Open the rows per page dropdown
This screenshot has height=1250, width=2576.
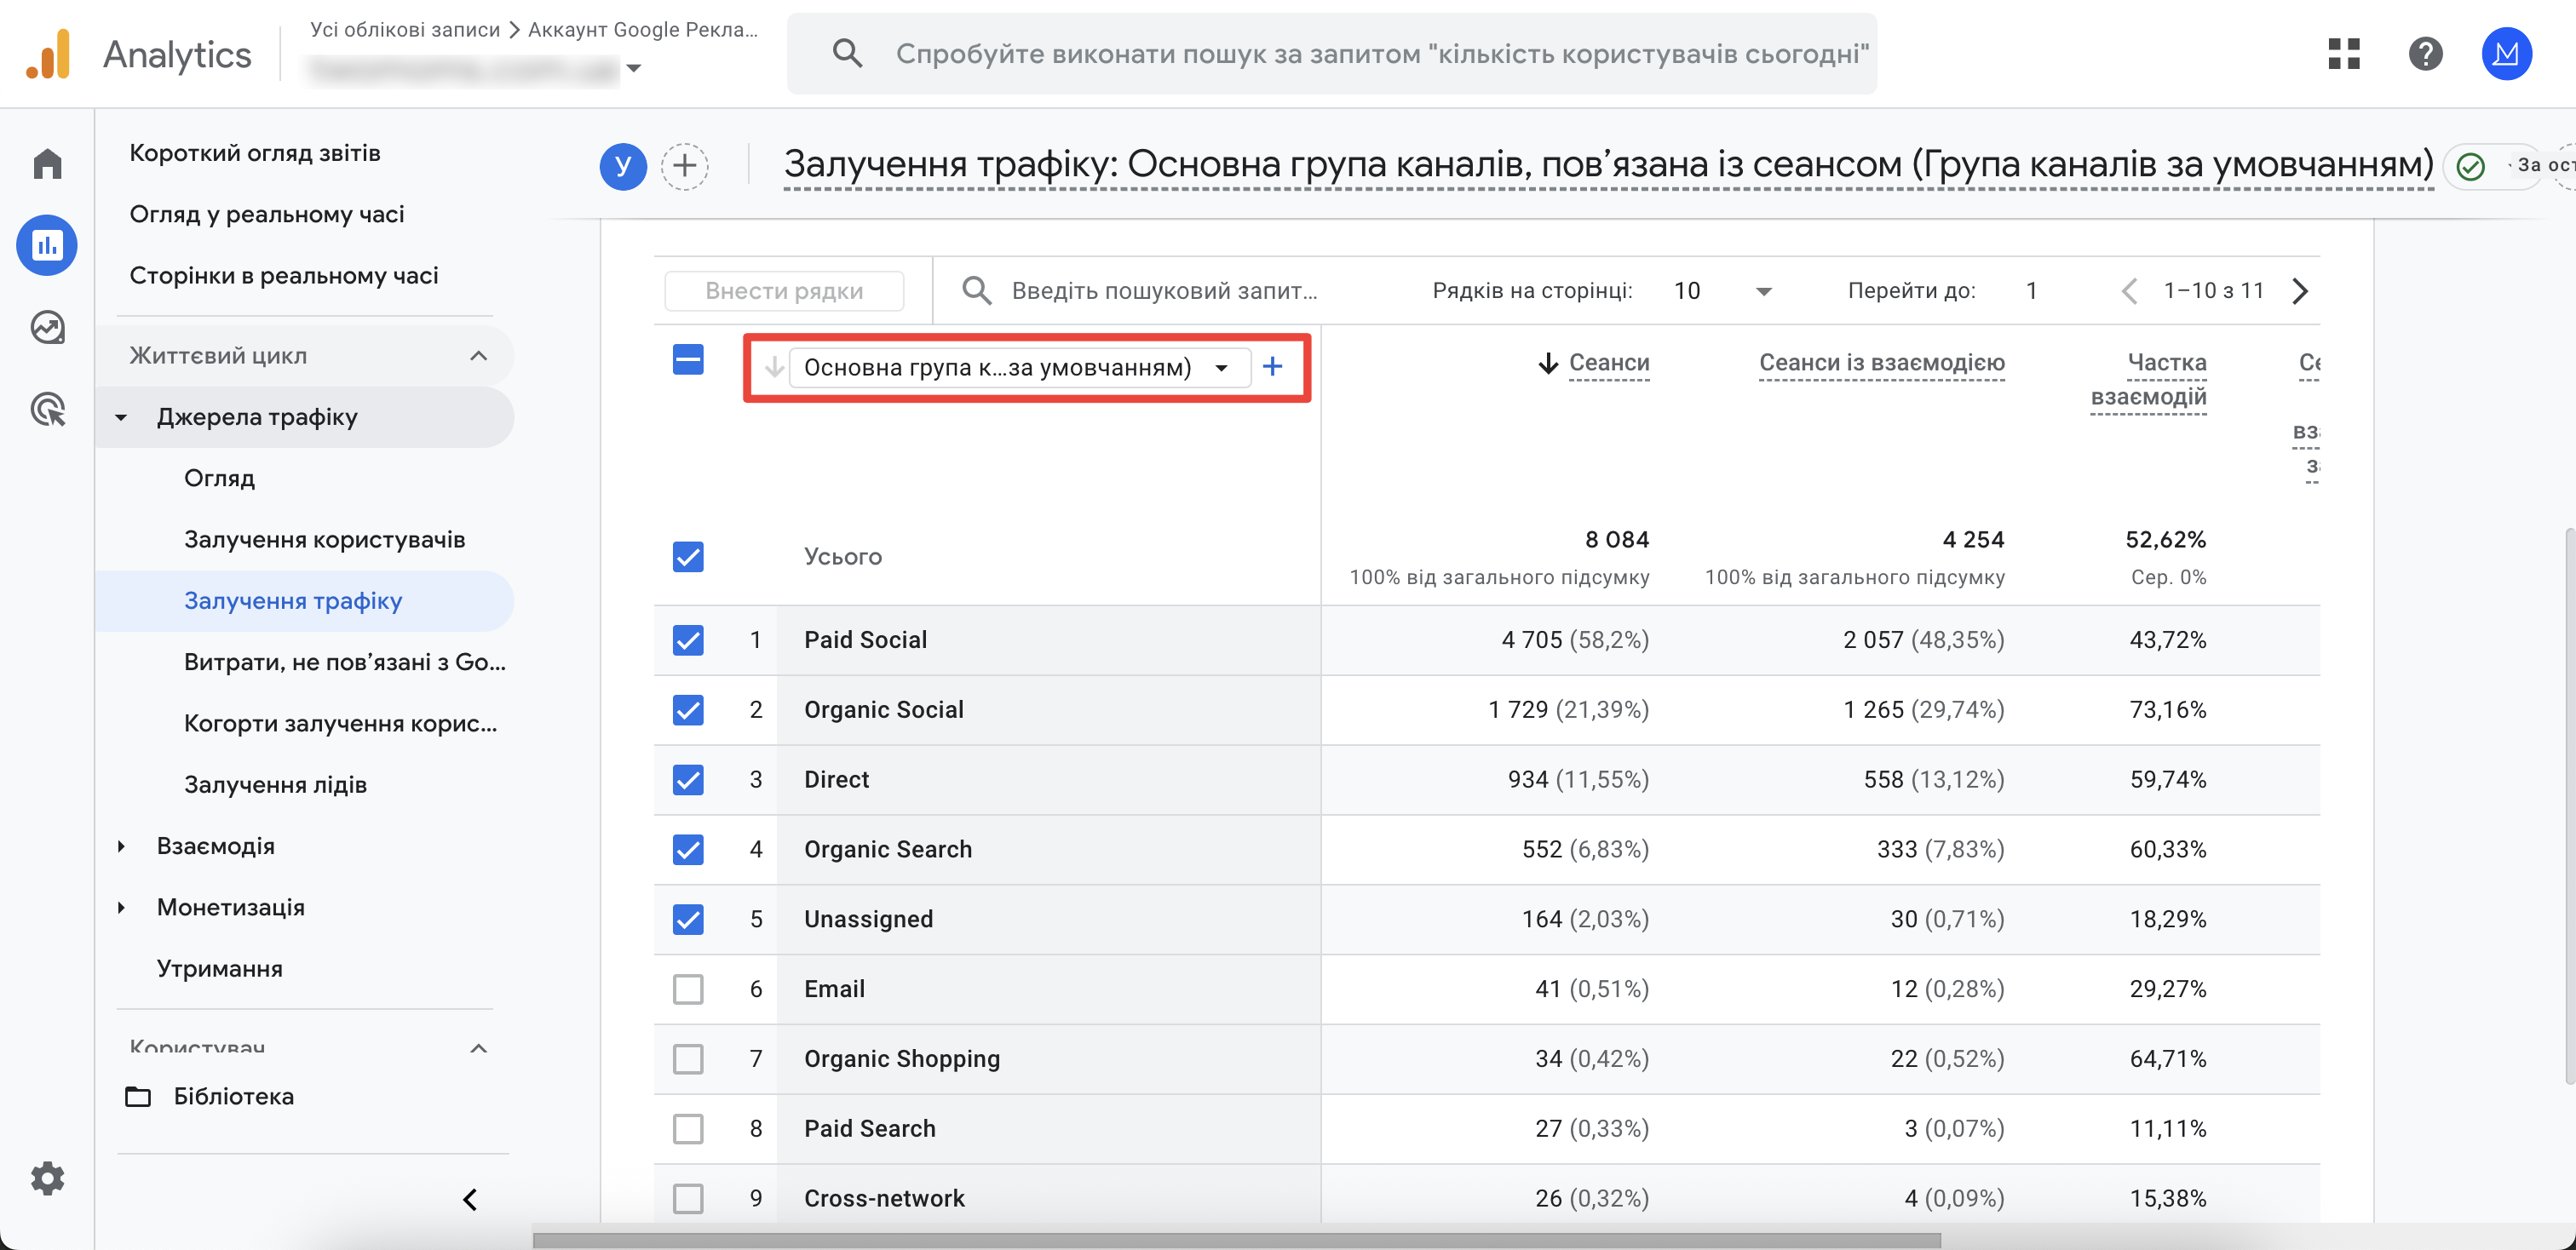pyautogui.click(x=1722, y=290)
